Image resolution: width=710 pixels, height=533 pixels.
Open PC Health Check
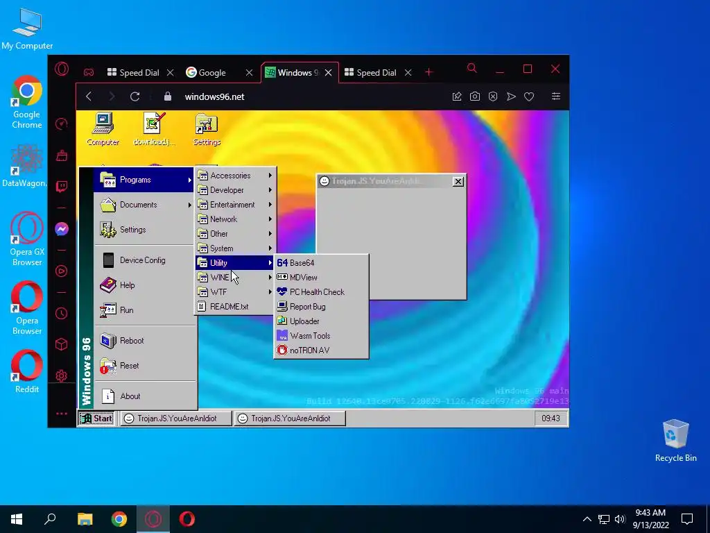click(321, 292)
